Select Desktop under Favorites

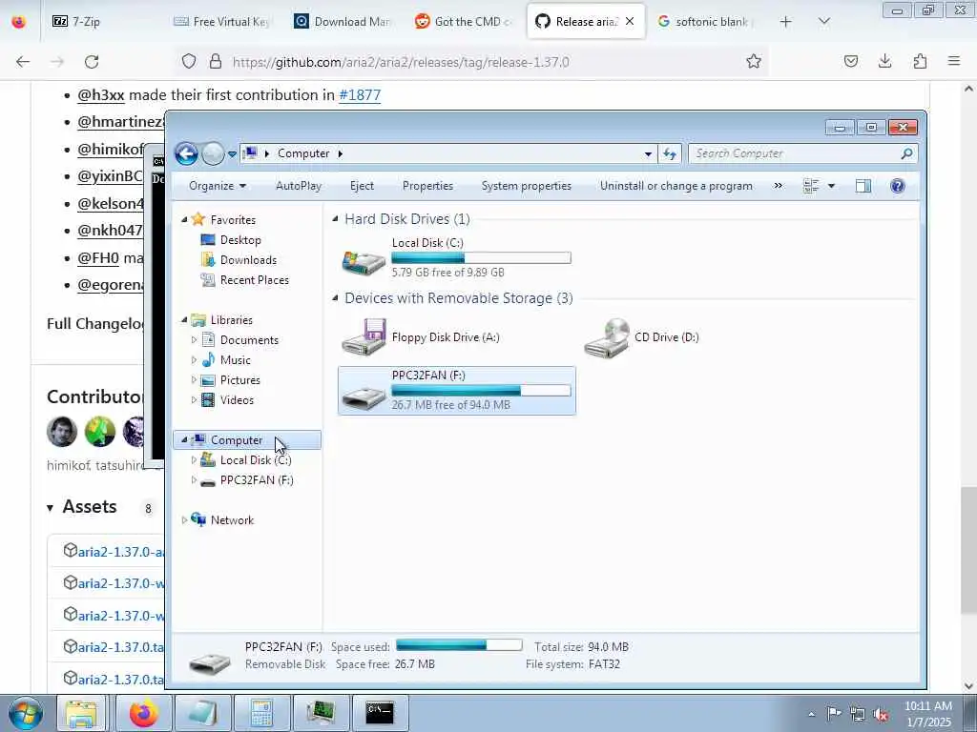click(240, 239)
